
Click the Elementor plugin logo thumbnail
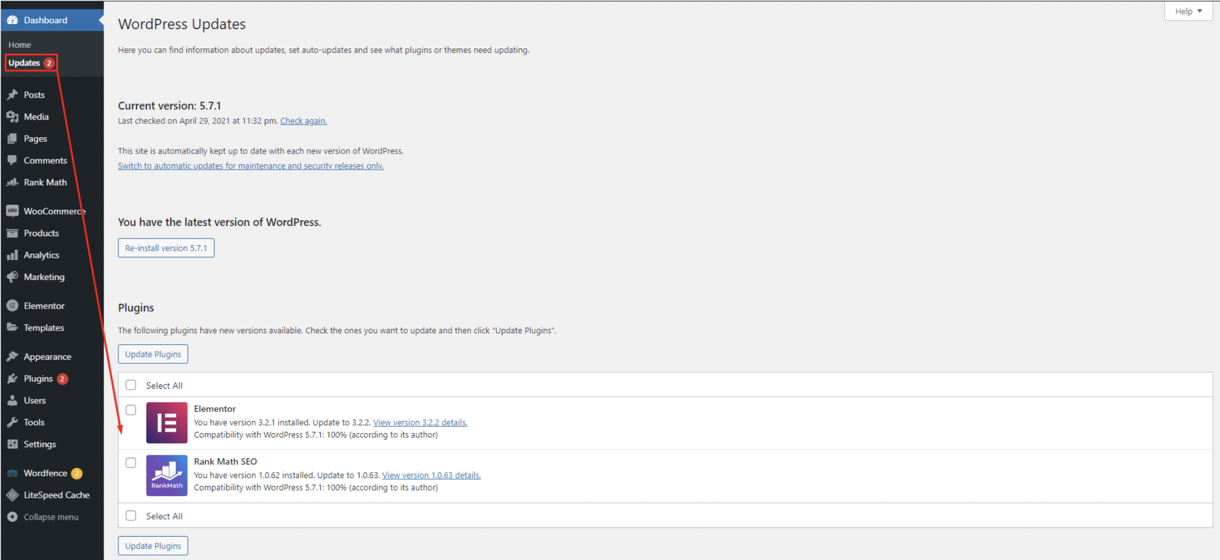[167, 423]
